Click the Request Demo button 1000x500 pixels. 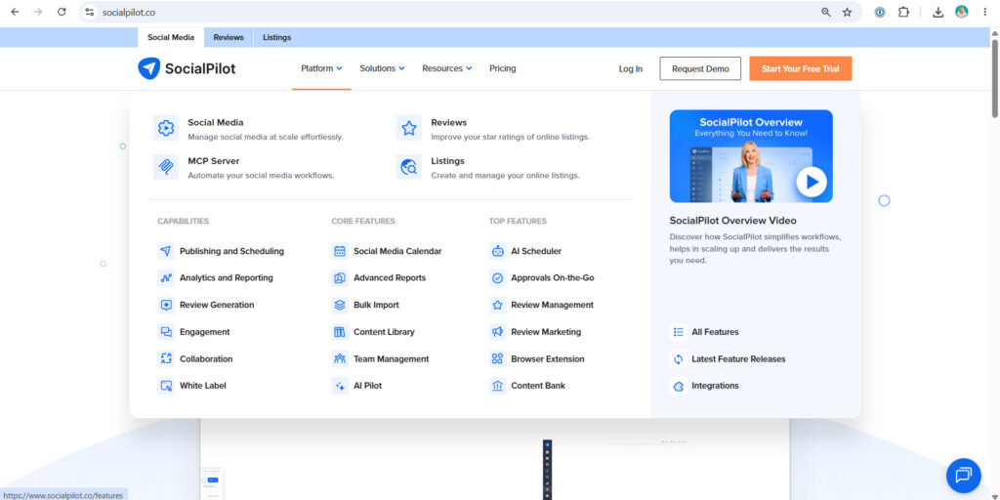pos(700,68)
